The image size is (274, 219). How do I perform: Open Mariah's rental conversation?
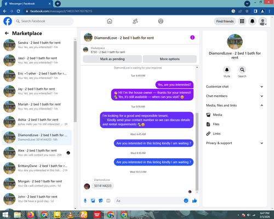point(37,107)
